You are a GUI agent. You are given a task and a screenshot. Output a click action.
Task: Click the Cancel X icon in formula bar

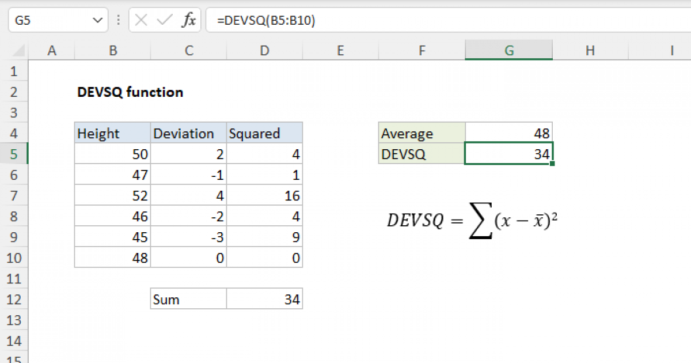tap(142, 21)
